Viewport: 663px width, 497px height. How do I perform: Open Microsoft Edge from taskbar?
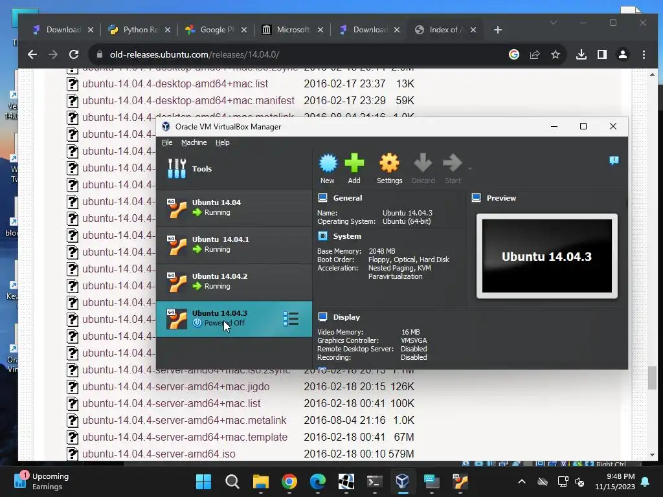pyautogui.click(x=317, y=481)
